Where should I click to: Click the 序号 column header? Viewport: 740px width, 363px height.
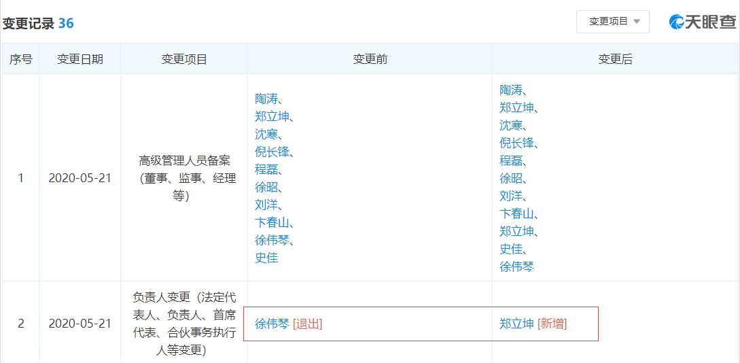[20, 59]
